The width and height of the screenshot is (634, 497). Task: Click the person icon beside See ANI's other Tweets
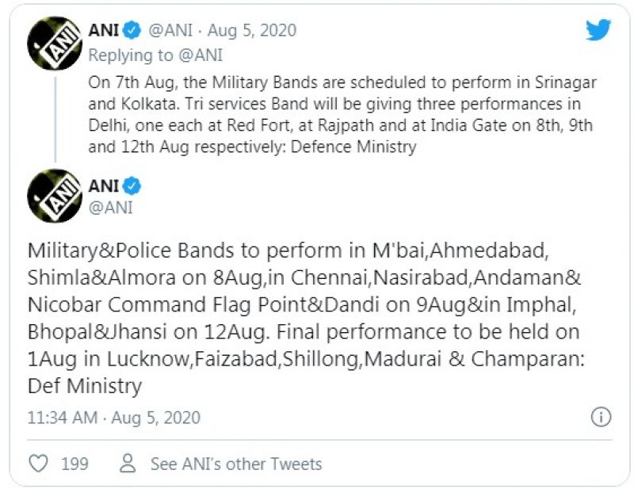(x=126, y=464)
